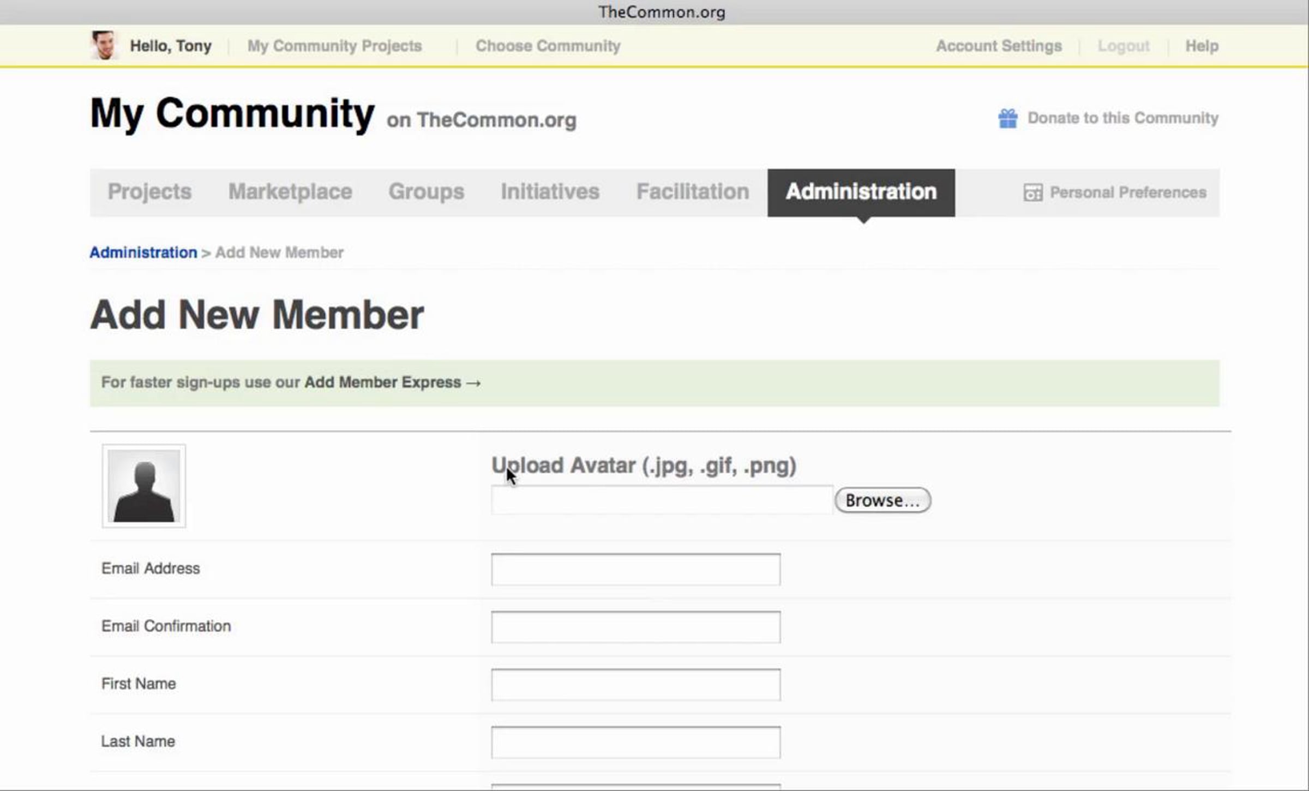This screenshot has width=1309, height=791.
Task: Focus the Email Address input field
Action: tap(635, 570)
